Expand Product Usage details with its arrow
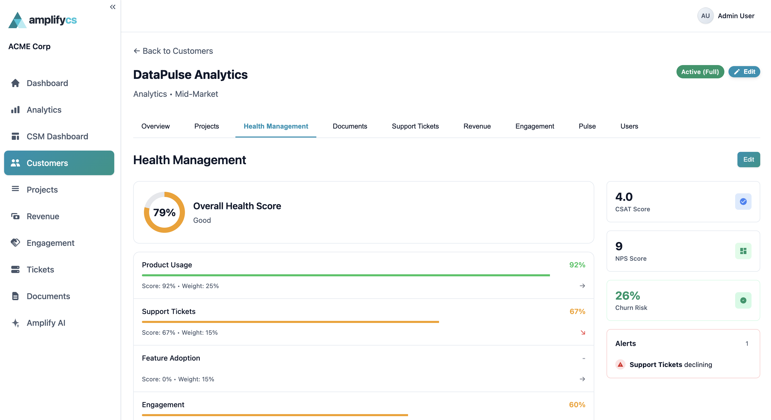The height and width of the screenshot is (420, 771). click(x=582, y=286)
